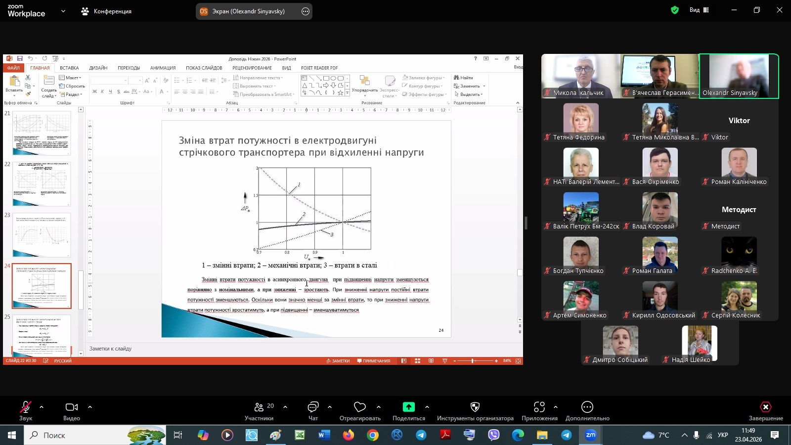Open shared screen options ellipsis button
Screen dimensions: 791x445
[306, 11]
